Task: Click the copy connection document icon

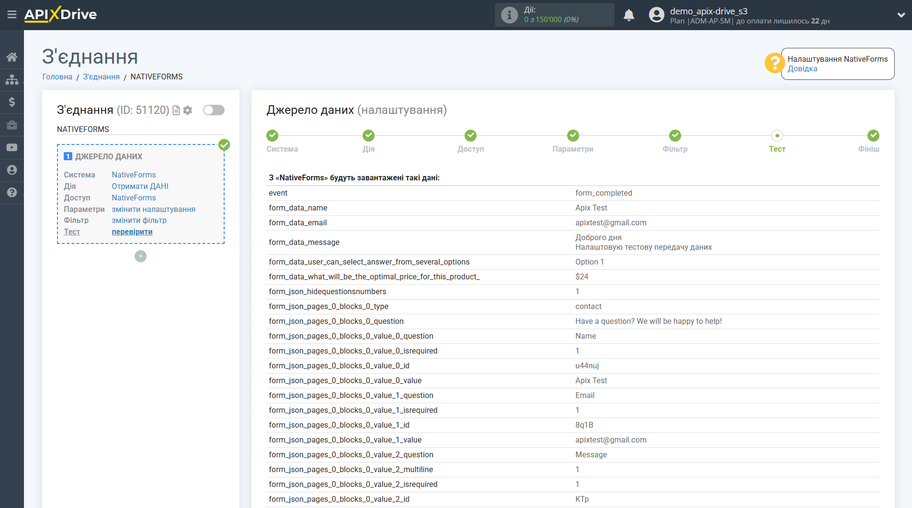Action: pos(176,110)
